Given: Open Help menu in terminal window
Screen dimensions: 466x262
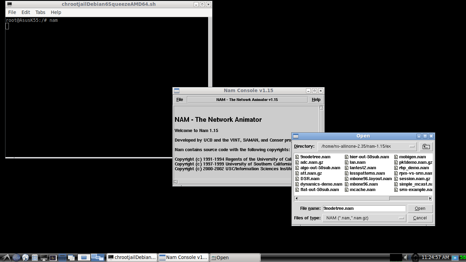Looking at the screenshot, I should 56,12.
